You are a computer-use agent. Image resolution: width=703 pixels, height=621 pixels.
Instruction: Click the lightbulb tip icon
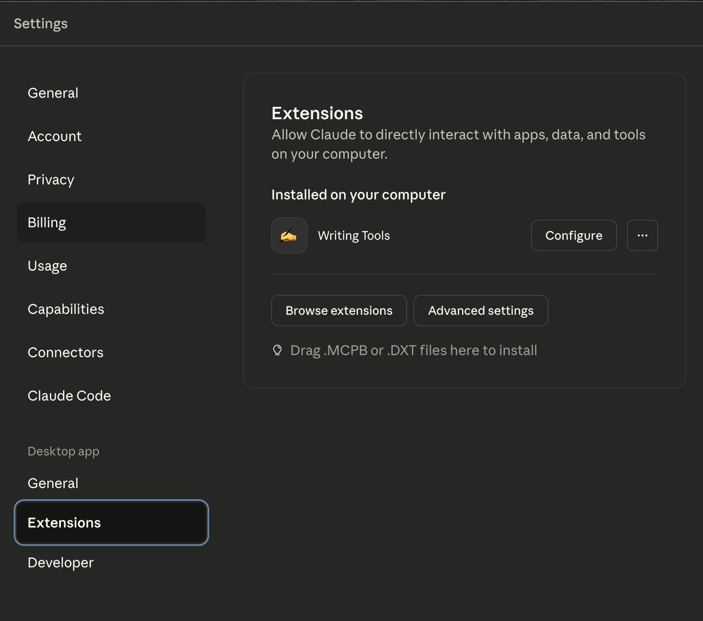click(278, 350)
